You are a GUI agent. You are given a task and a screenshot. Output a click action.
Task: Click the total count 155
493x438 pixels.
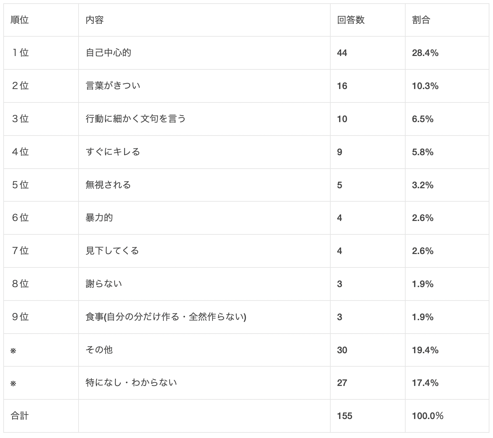[x=345, y=416]
